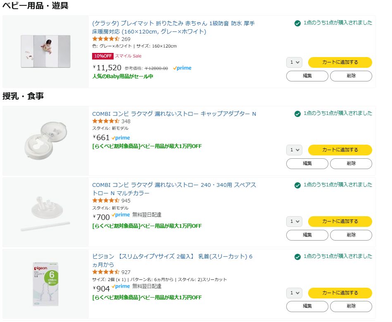Viewport: 392px width, 322px height.
Task: Click the star rating with 945 reviews
Action: click(106, 200)
